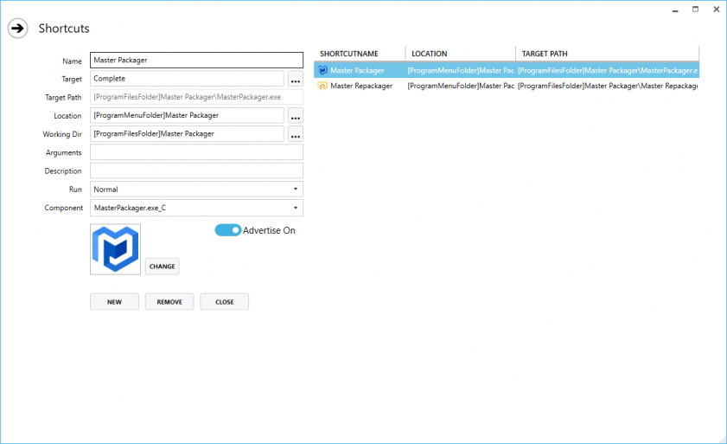
Task: Click the REMOVE shortcut button
Action: pyautogui.click(x=169, y=302)
